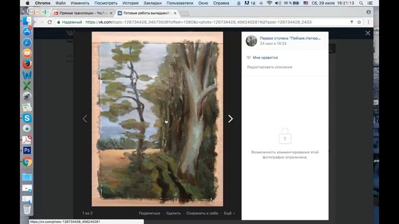Screen dimensions: 399x224
Task: Open Spotlight search magnifier icon
Action: [x=361, y=3]
